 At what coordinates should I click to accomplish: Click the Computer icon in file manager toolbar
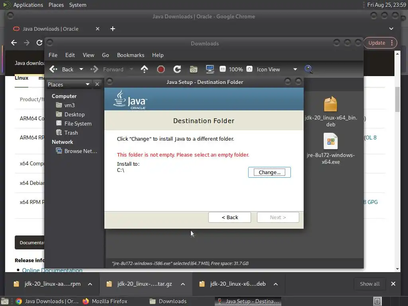210,69
